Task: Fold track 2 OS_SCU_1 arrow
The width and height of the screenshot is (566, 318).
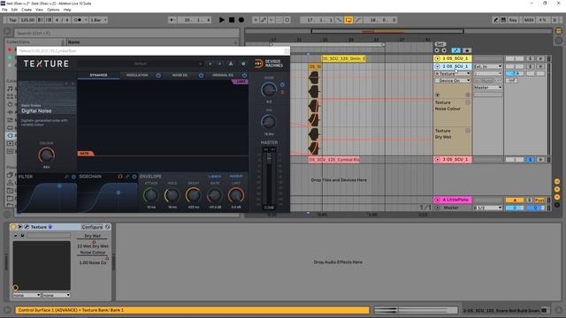Action: [438, 66]
